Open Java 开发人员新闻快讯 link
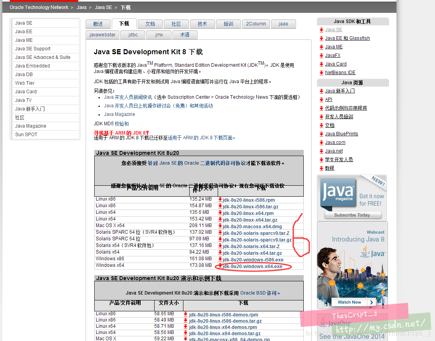 [x=128, y=97]
